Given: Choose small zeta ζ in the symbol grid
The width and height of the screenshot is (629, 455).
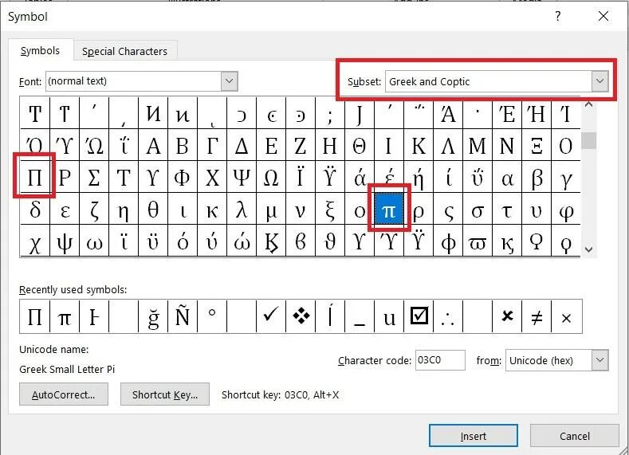Looking at the screenshot, I should point(94,210).
